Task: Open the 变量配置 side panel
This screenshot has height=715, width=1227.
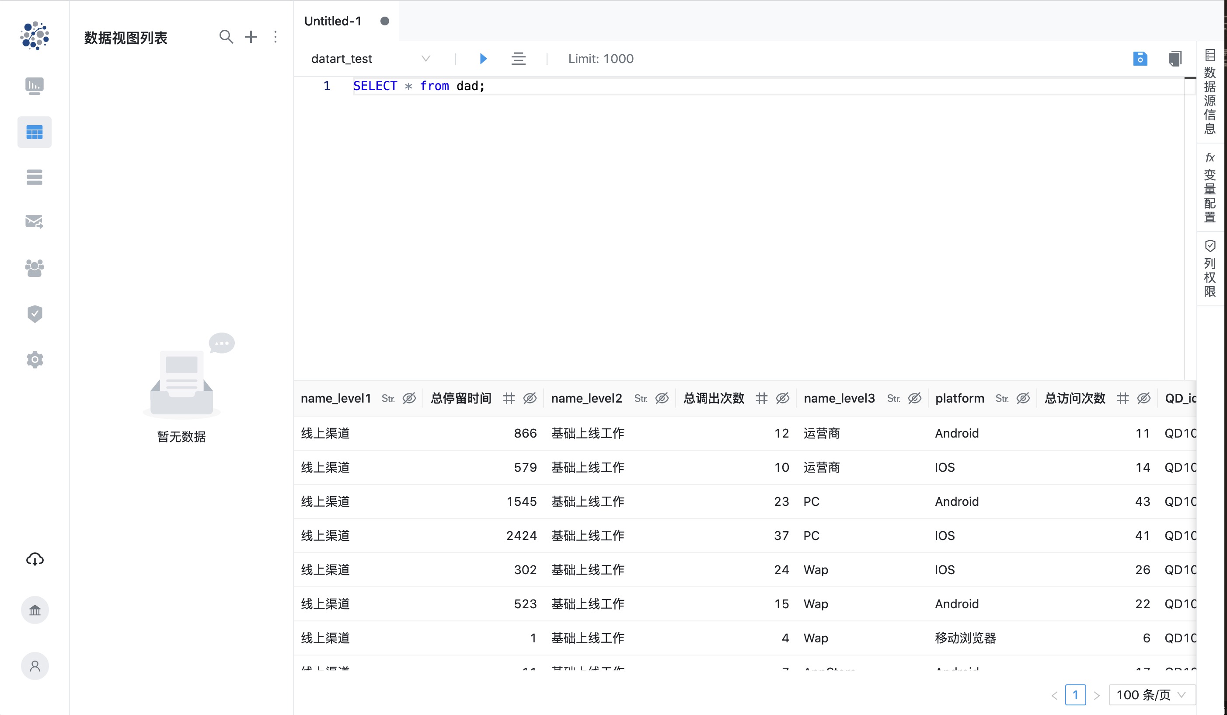Action: tap(1210, 187)
